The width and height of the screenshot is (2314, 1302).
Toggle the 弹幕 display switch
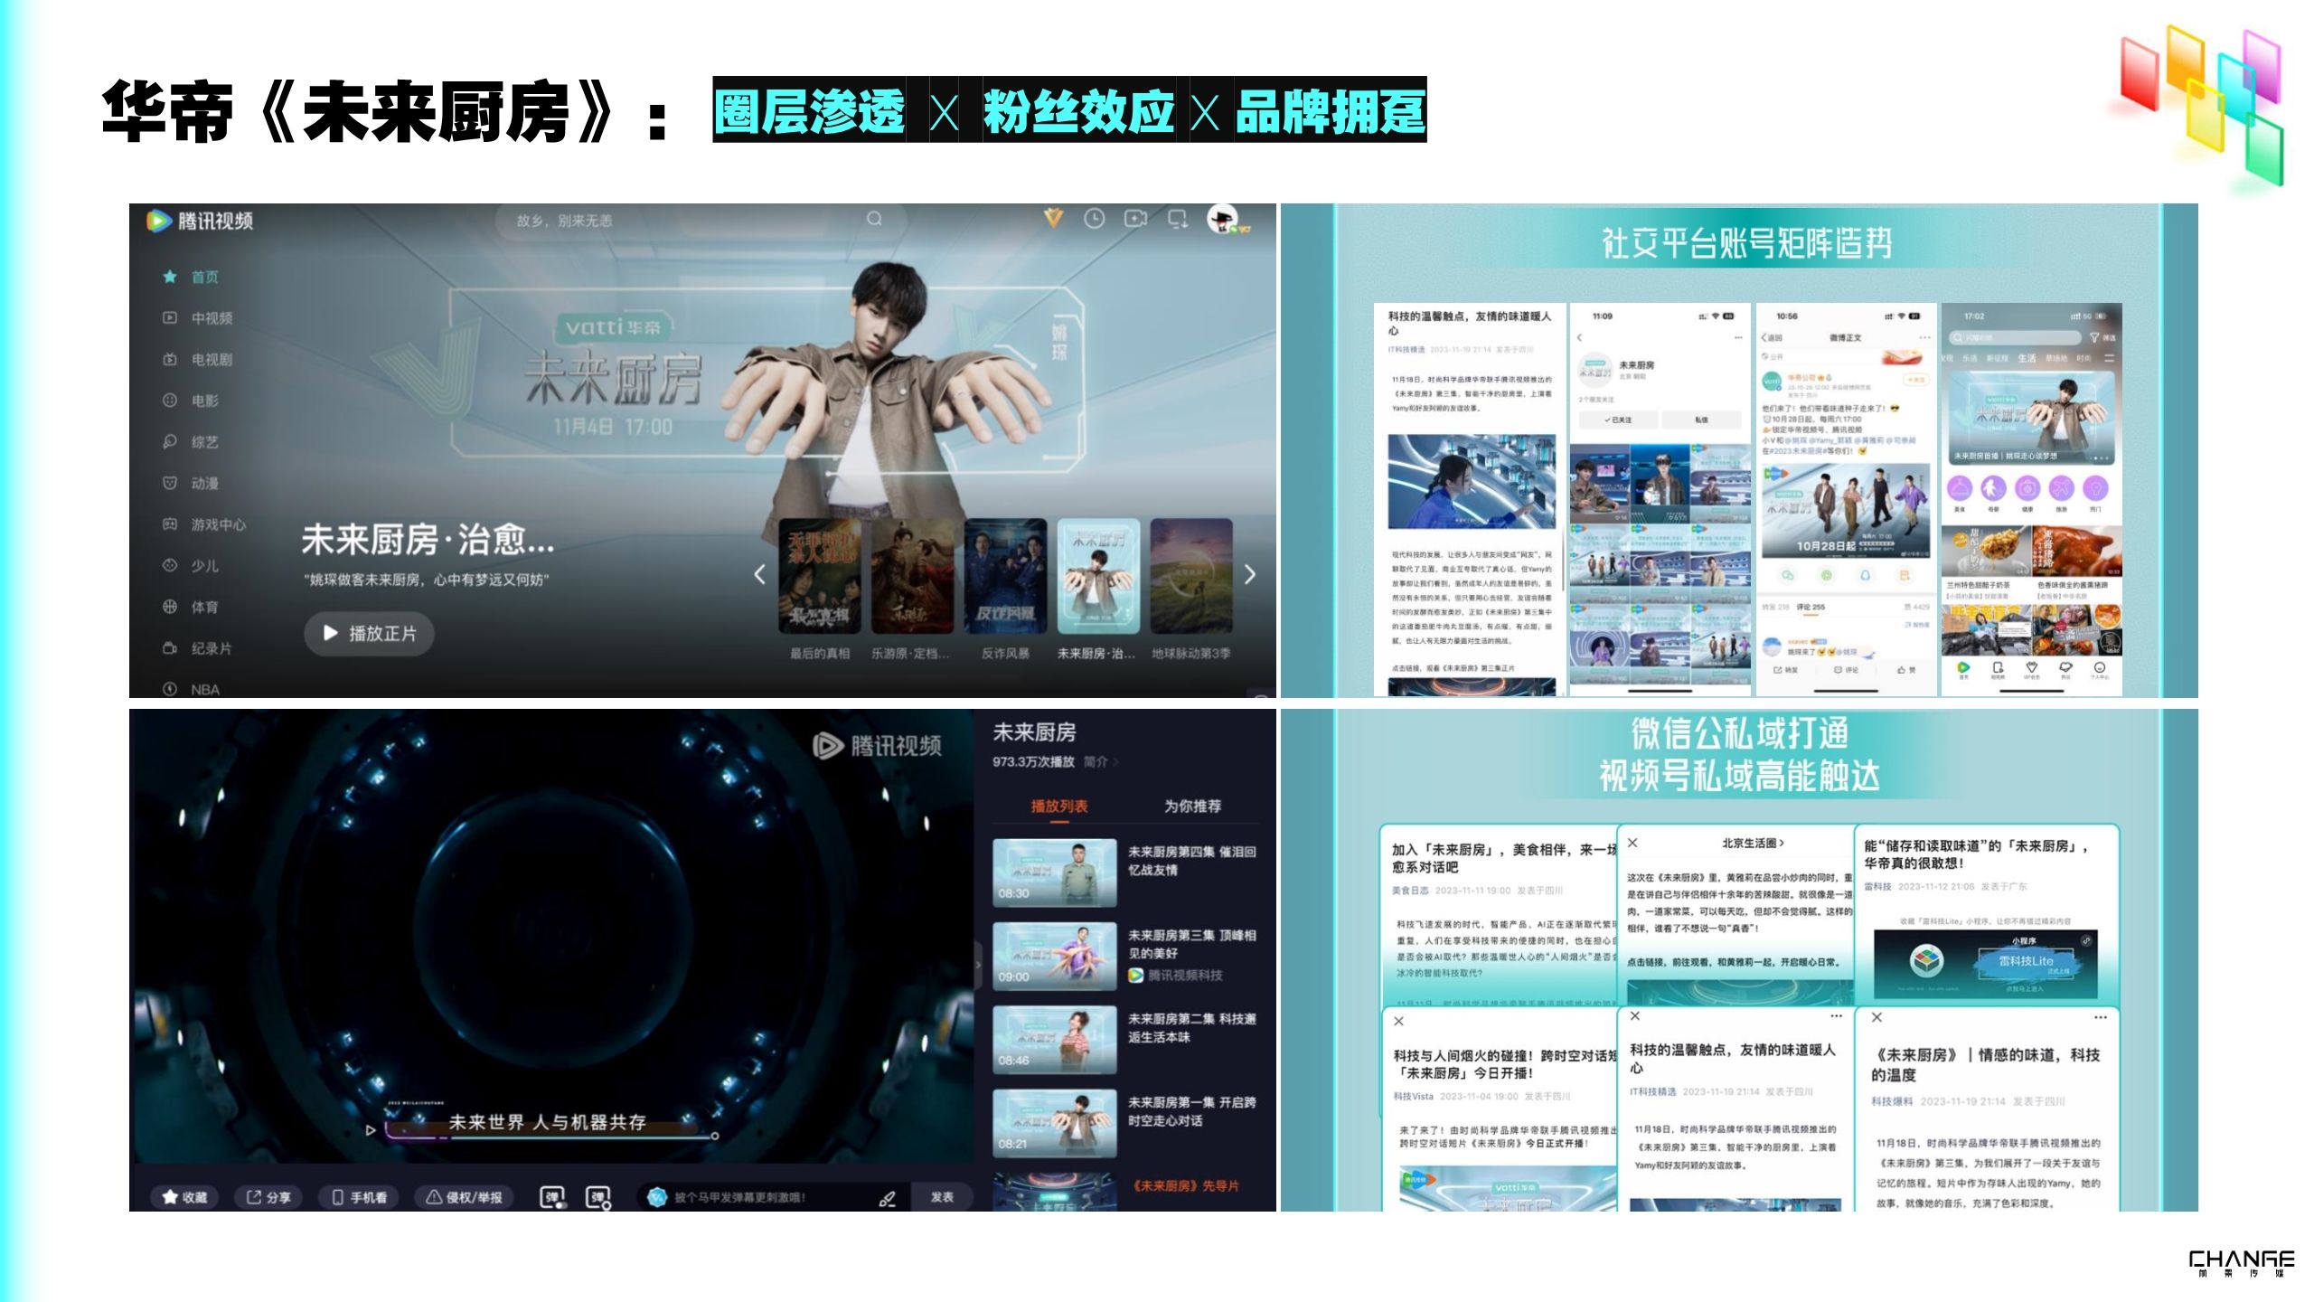coord(552,1197)
